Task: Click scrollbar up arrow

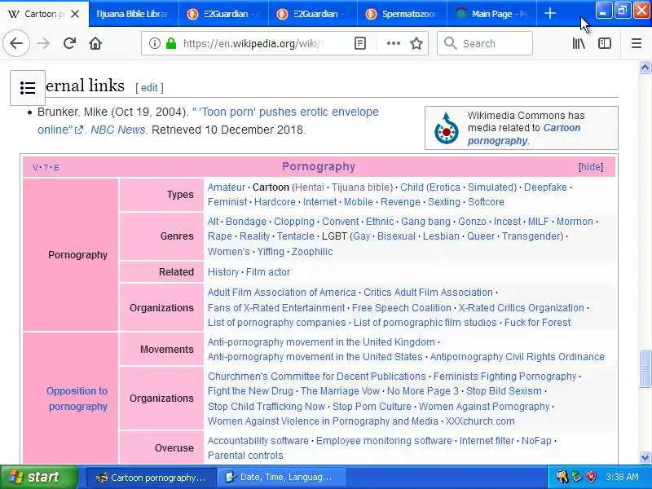Action: click(x=645, y=67)
